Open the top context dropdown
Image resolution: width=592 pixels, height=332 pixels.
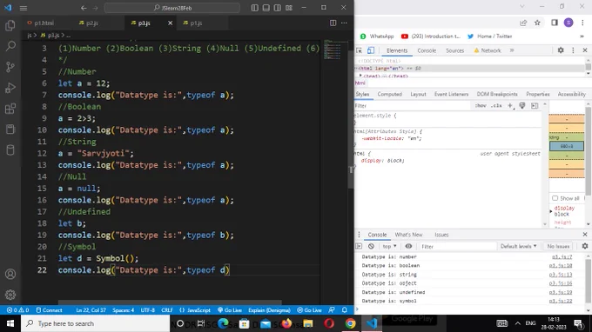coord(389,247)
